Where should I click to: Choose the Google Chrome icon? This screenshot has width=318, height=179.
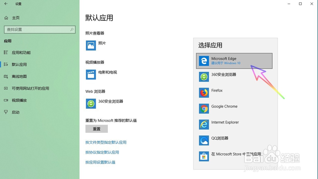pos(204,109)
